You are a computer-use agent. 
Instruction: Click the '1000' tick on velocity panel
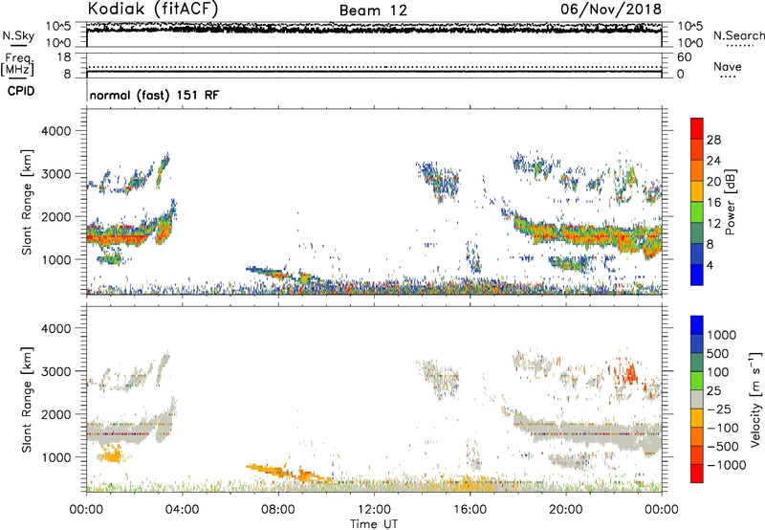click(56, 457)
